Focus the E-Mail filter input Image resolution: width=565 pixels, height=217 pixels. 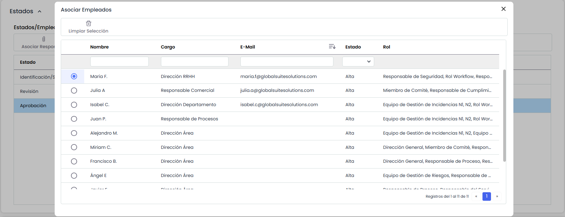(x=287, y=62)
